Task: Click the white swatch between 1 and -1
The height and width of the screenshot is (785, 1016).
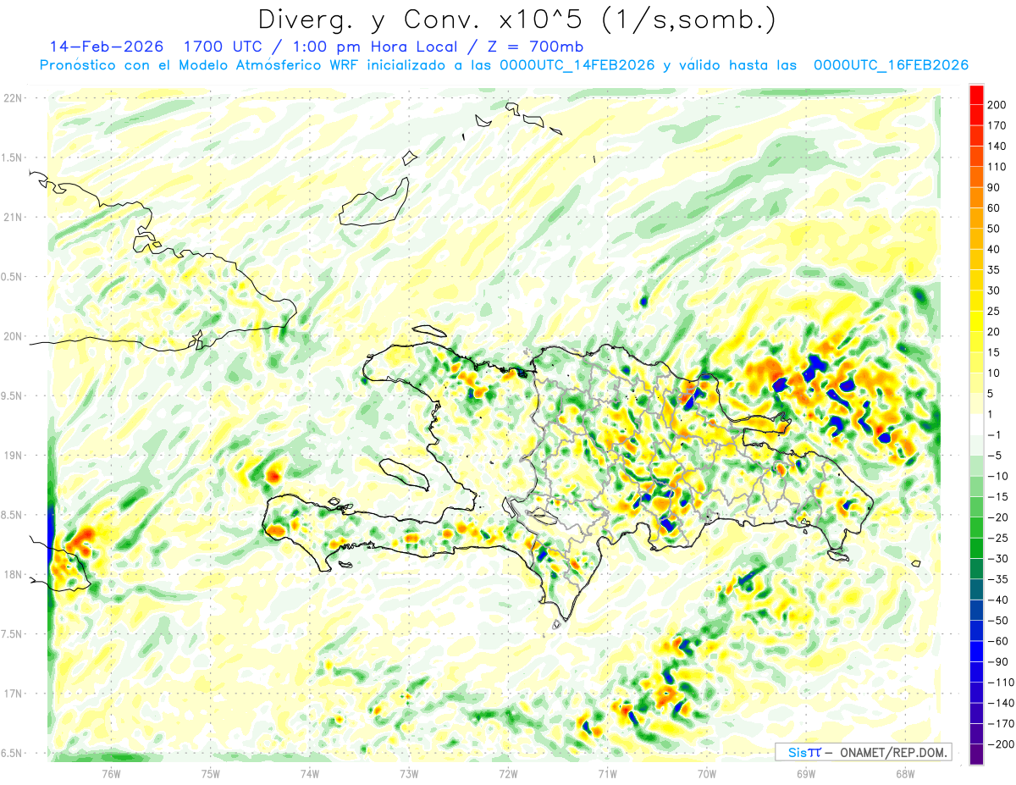Action: [x=976, y=424]
